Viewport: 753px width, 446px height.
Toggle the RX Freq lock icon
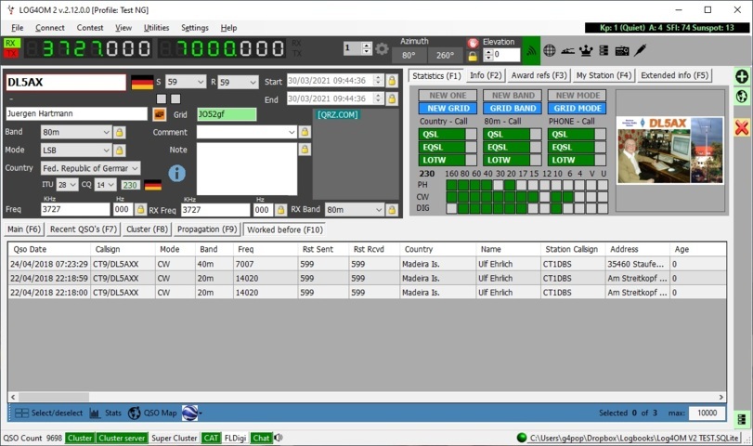point(281,210)
